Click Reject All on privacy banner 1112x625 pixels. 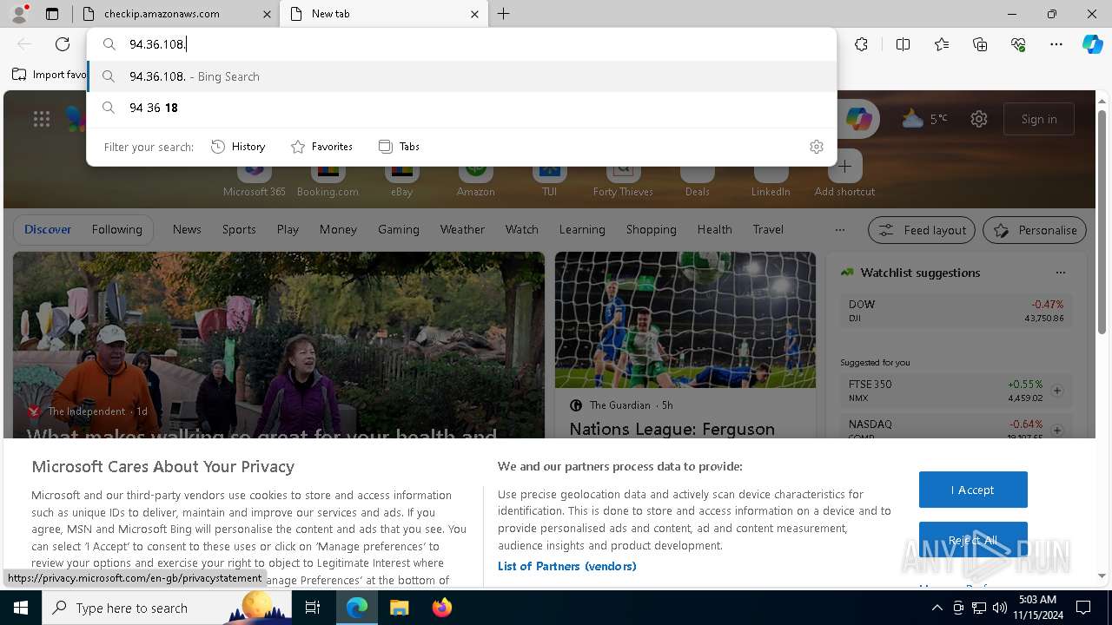(973, 540)
